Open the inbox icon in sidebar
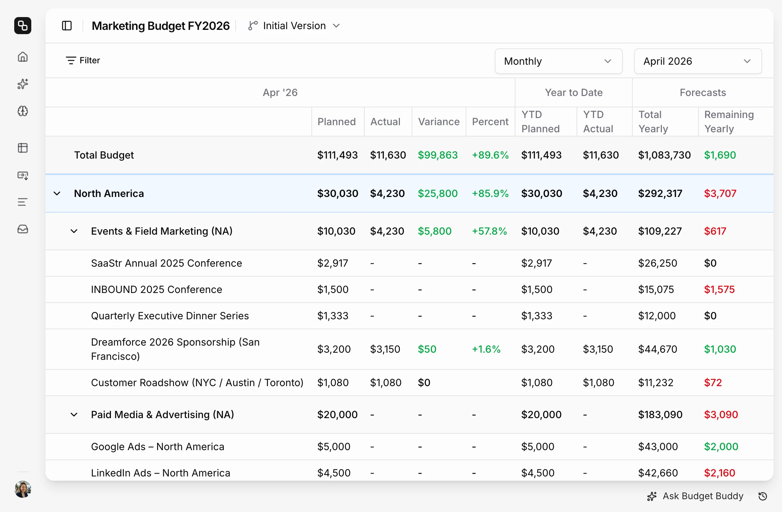Image resolution: width=782 pixels, height=512 pixels. [23, 229]
